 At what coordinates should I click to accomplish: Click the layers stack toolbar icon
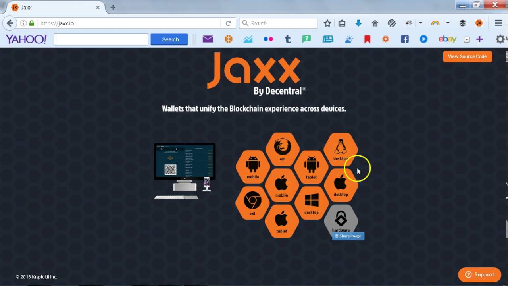click(462, 23)
